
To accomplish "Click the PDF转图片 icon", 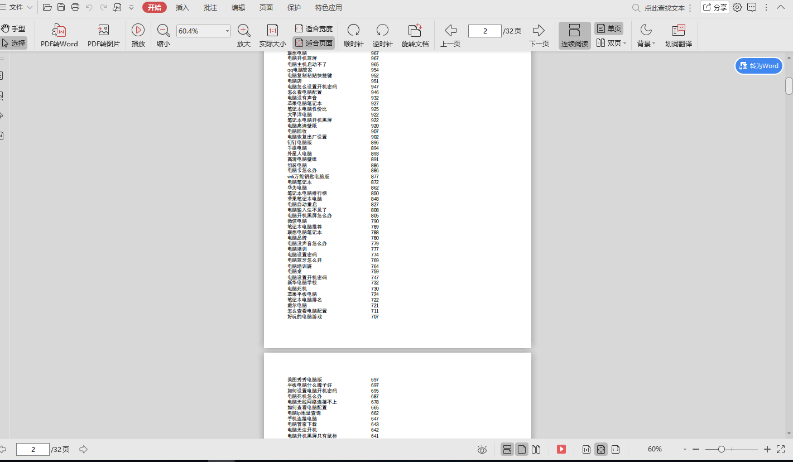I will click(103, 31).
